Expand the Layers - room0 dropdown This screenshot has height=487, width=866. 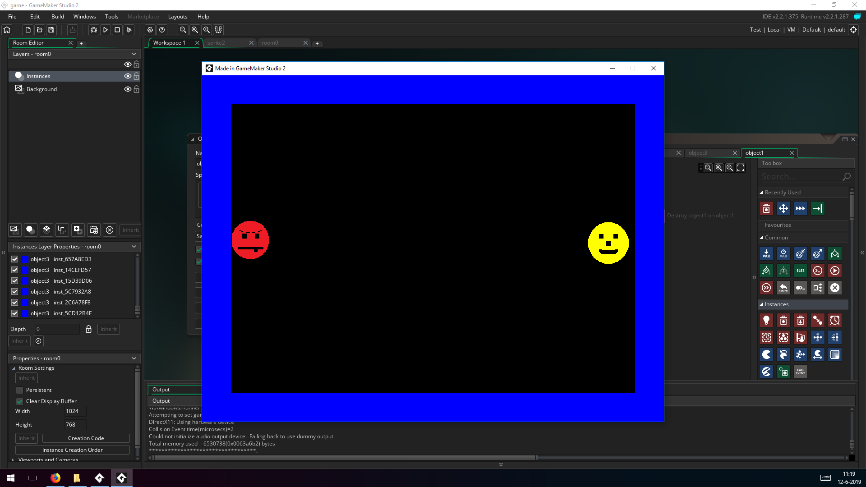point(134,54)
